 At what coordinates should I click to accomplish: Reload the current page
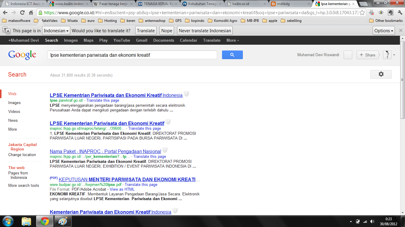[x=22, y=13]
